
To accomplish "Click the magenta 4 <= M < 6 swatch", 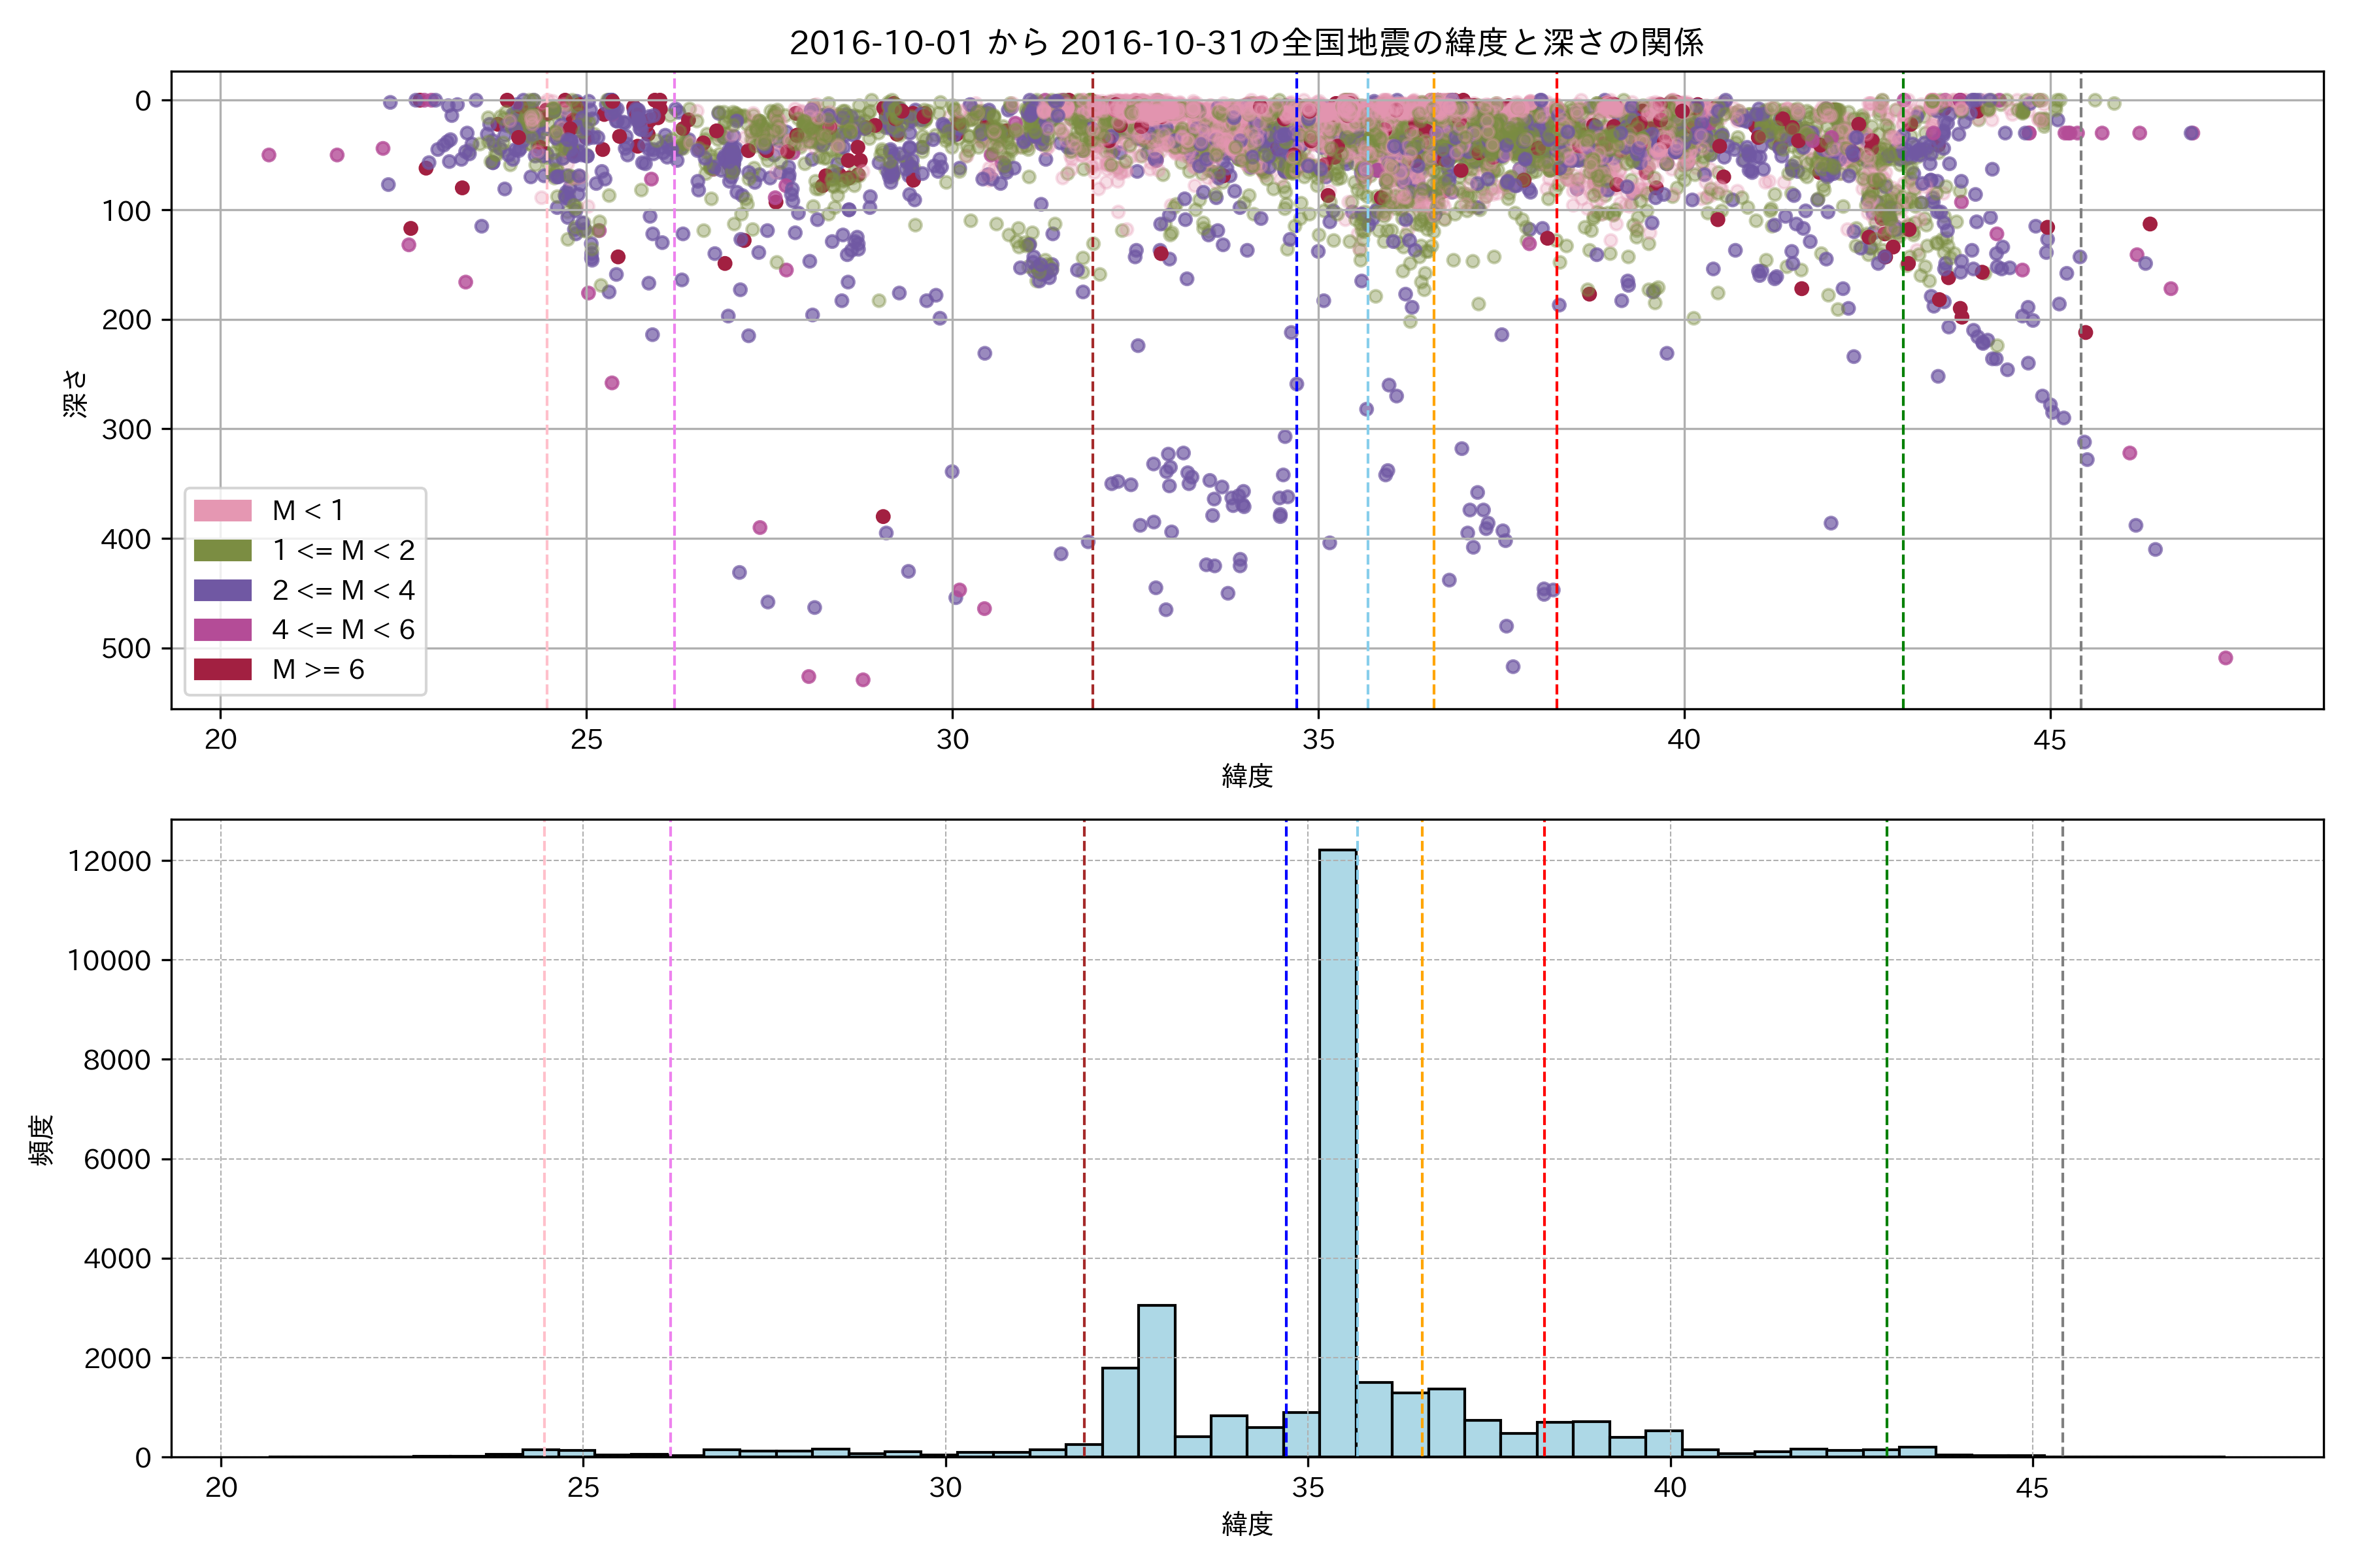I will tap(222, 630).
